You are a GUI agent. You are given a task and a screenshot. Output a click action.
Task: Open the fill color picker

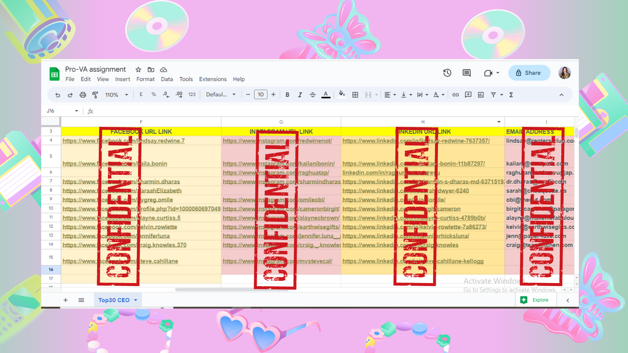(342, 95)
